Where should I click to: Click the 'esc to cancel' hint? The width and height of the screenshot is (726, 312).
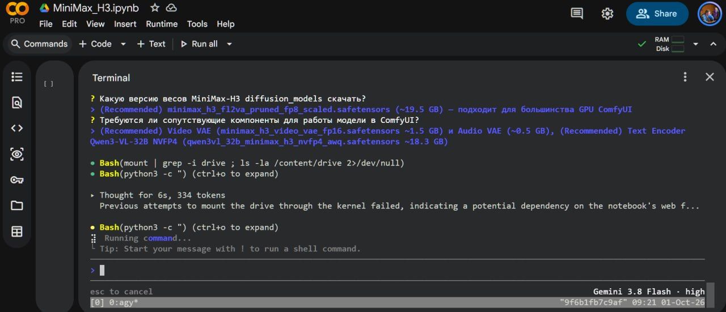point(121,292)
